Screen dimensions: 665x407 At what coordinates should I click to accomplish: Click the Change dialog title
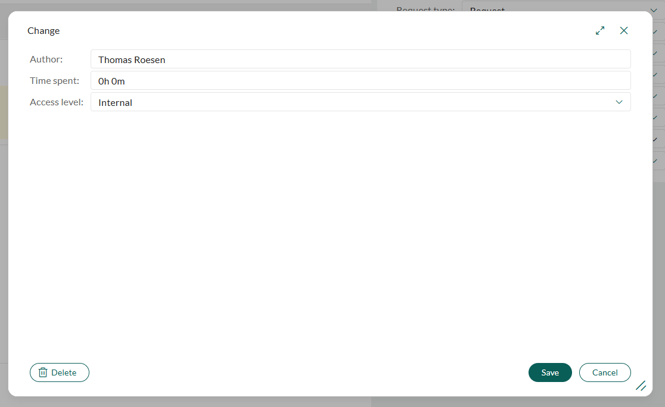click(43, 31)
